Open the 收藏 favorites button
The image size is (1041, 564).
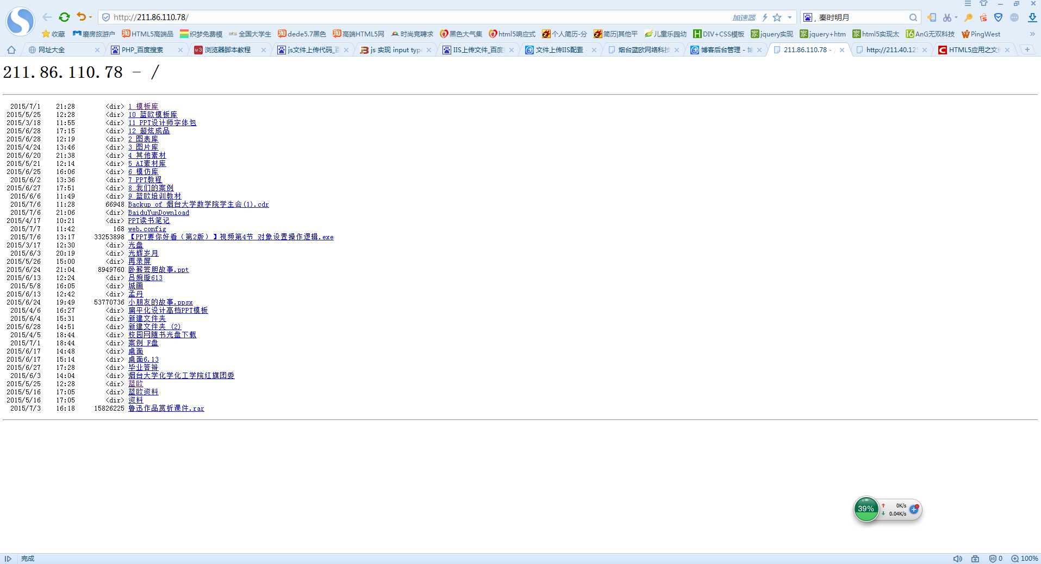coord(53,34)
